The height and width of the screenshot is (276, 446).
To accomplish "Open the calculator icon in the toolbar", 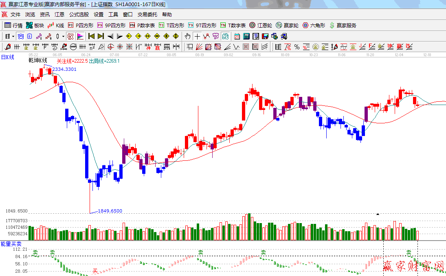I will [x=246, y=36].
